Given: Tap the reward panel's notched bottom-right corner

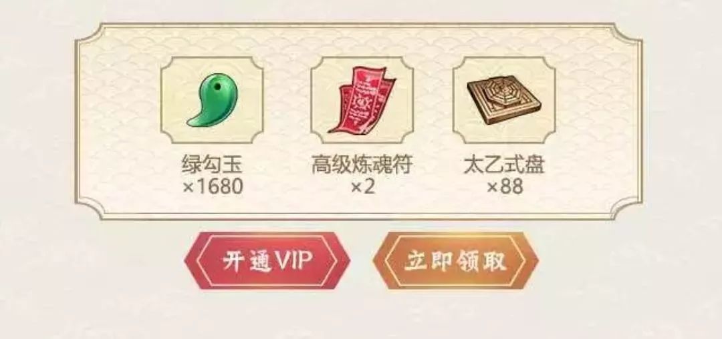Looking at the screenshot, I should [627, 206].
